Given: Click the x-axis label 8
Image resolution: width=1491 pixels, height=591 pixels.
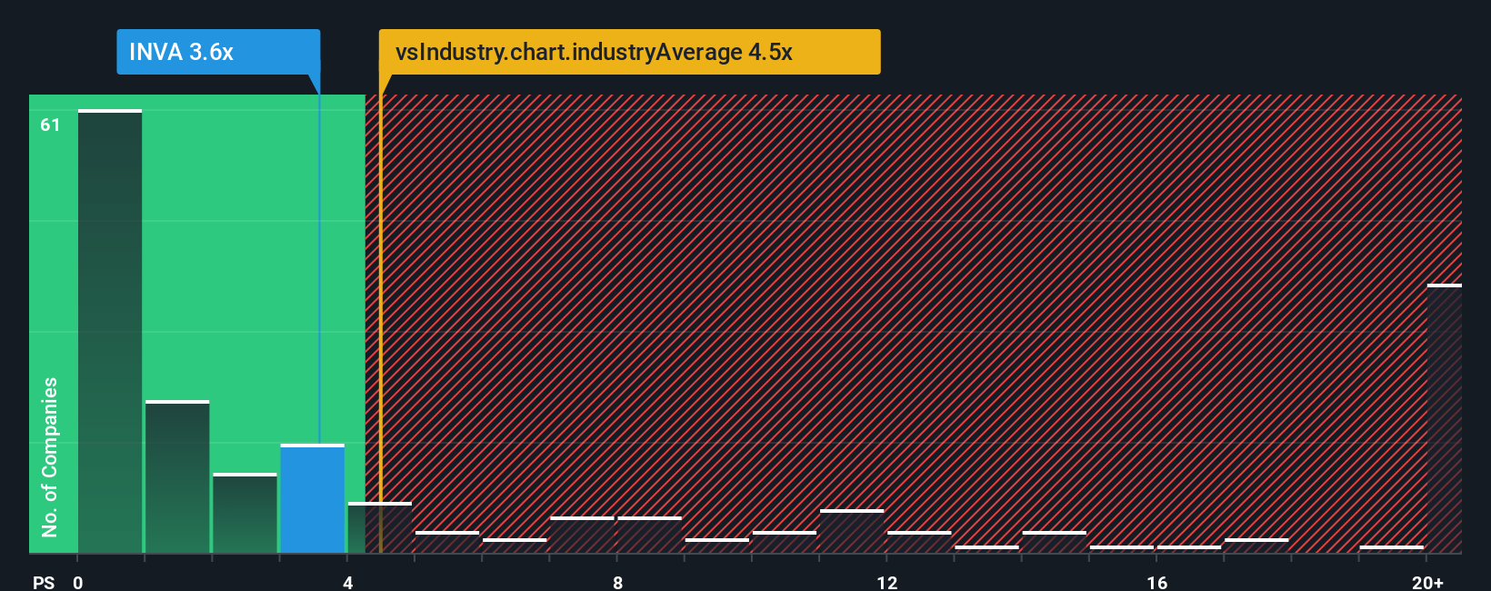Looking at the screenshot, I should pyautogui.click(x=617, y=582).
